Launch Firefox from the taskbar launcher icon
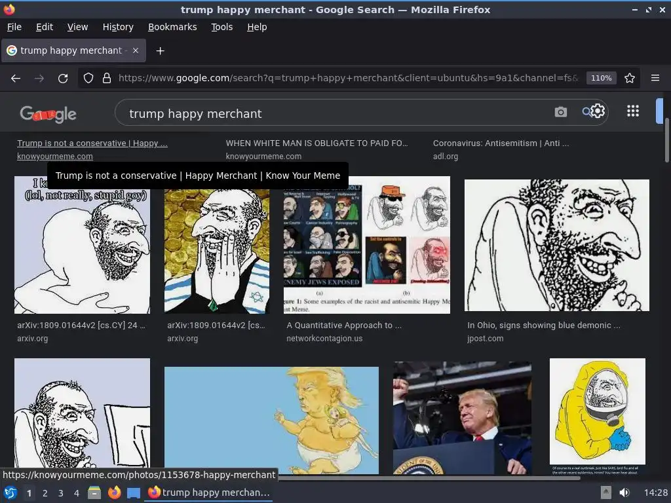 (x=114, y=493)
